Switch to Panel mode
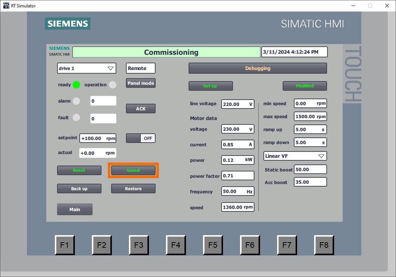Viewport: 396px width, 277px height. [140, 83]
